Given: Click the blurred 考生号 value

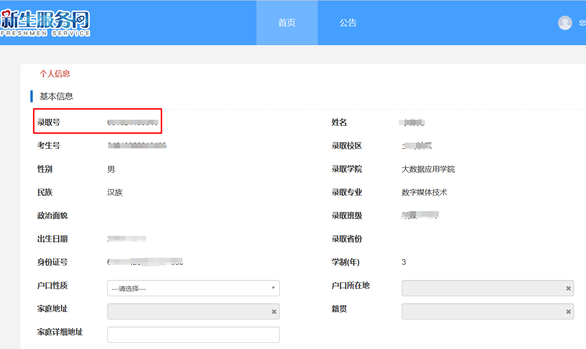Looking at the screenshot, I should tap(137, 145).
